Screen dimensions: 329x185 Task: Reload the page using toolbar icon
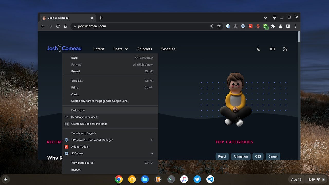click(x=58, y=26)
